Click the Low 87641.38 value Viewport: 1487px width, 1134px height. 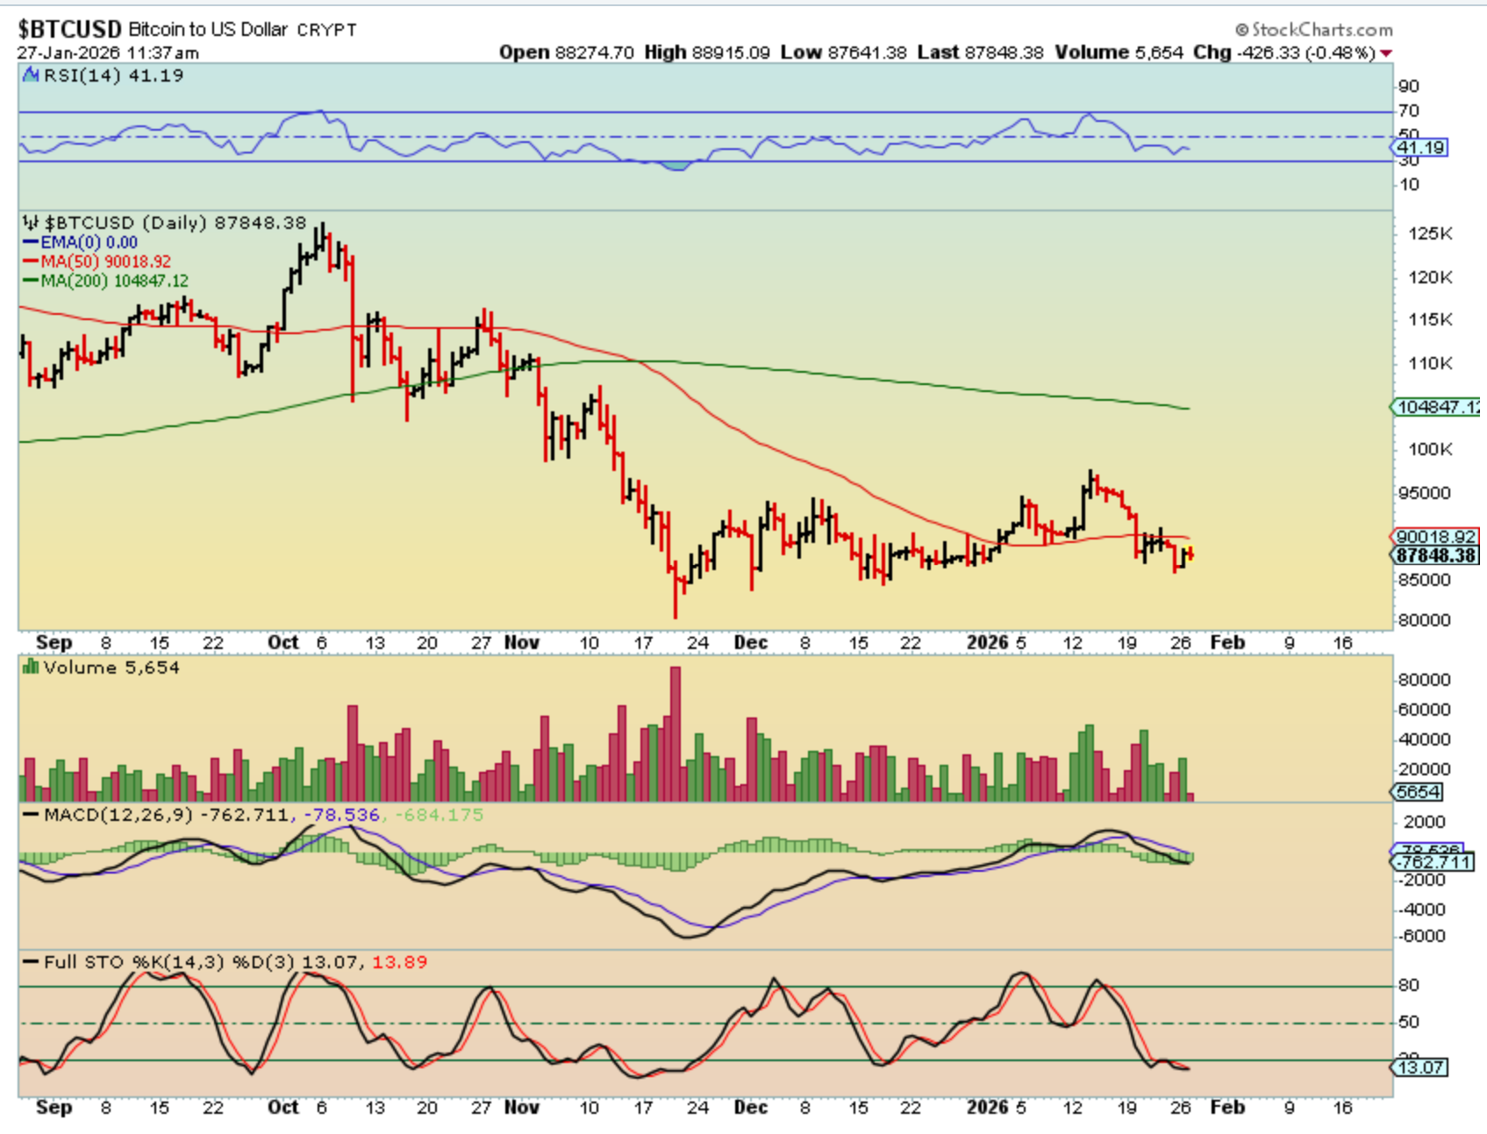843,53
